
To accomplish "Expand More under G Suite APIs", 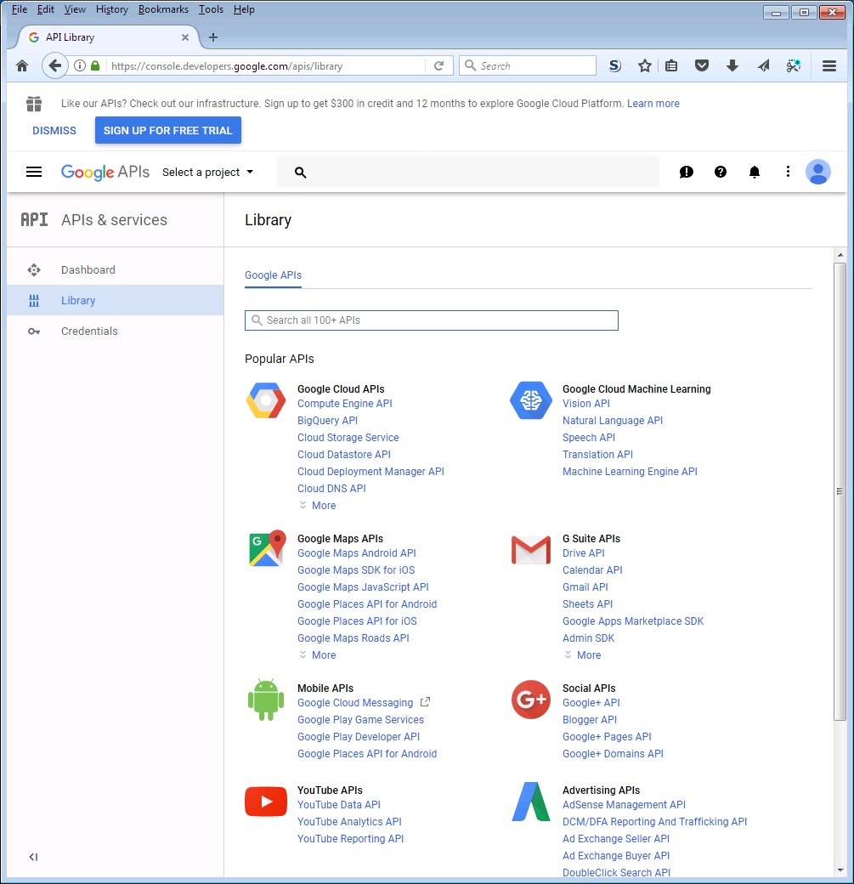I will pos(582,654).
